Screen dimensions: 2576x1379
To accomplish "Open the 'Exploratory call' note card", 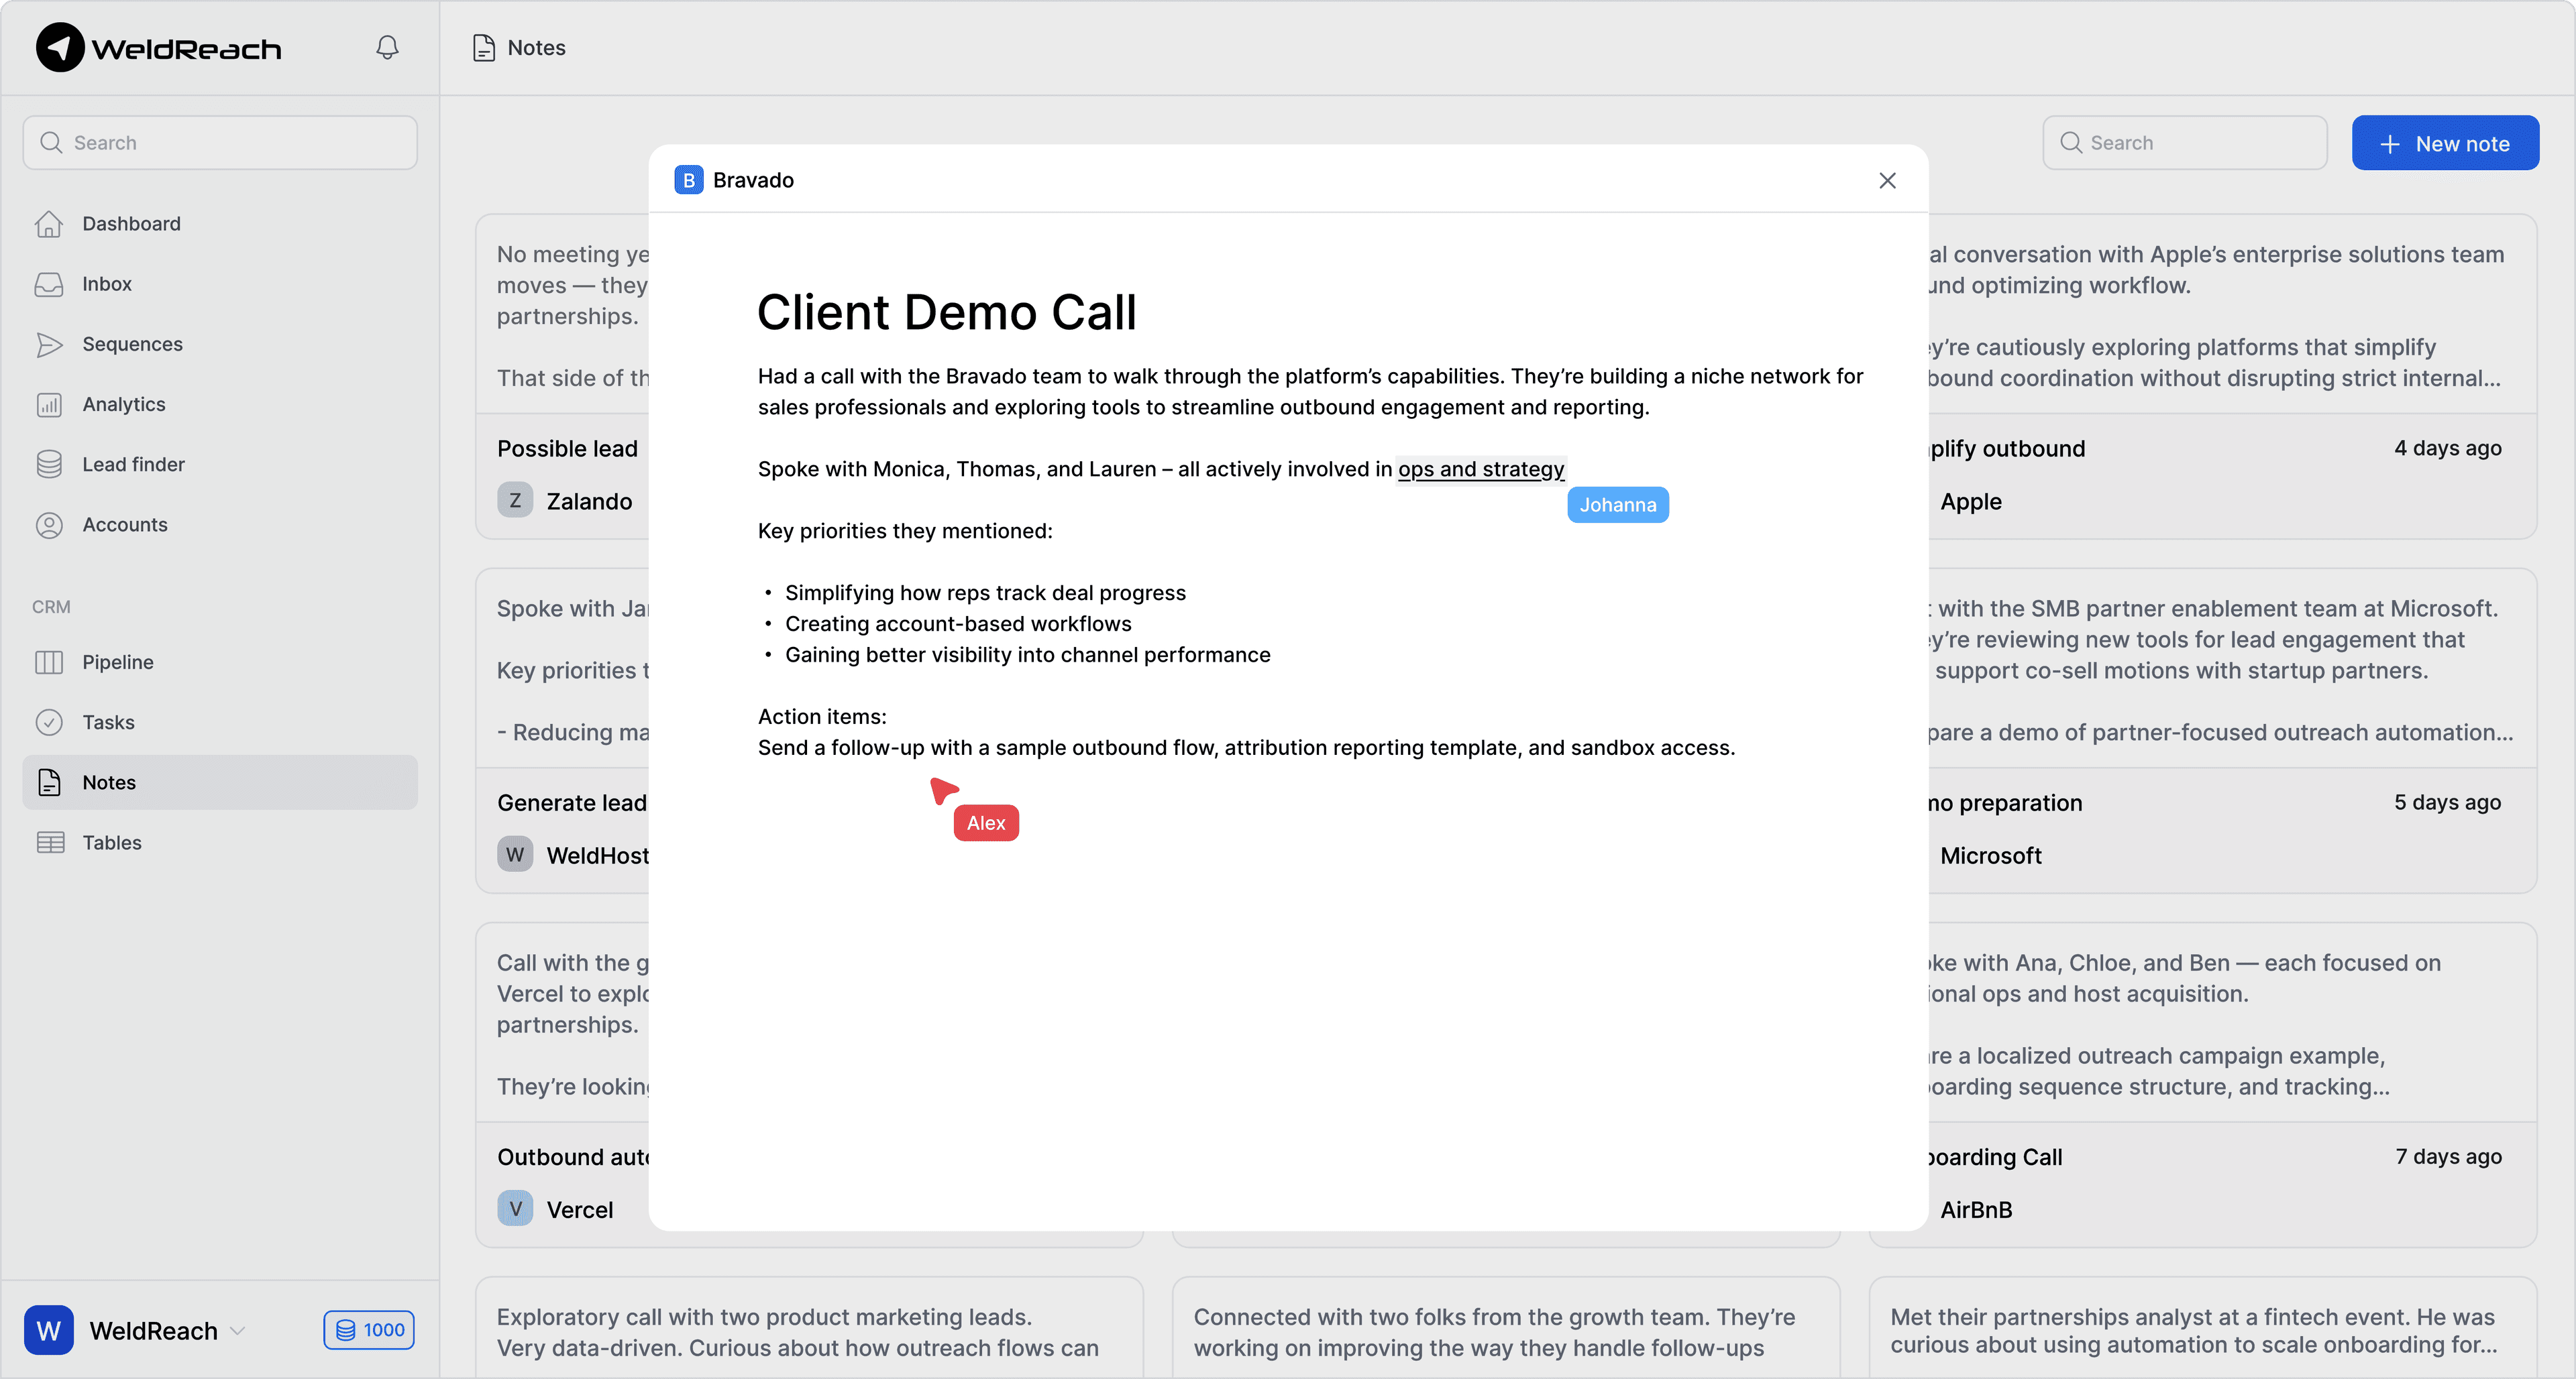I will [809, 1328].
